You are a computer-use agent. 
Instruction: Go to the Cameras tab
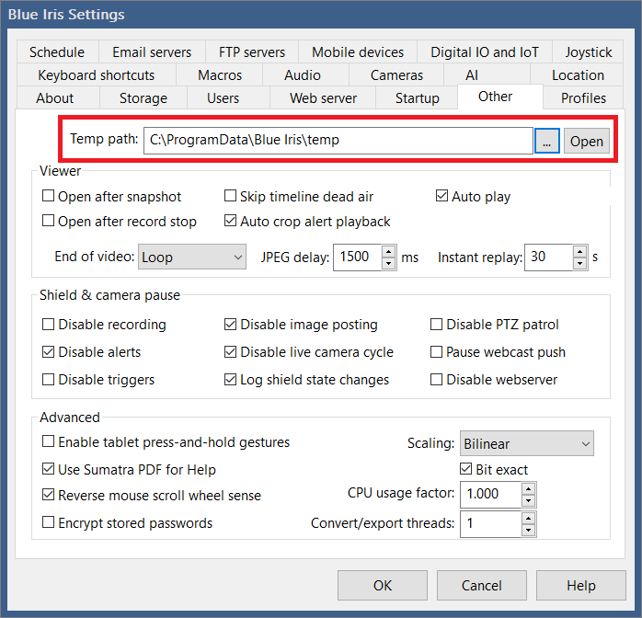click(x=396, y=74)
